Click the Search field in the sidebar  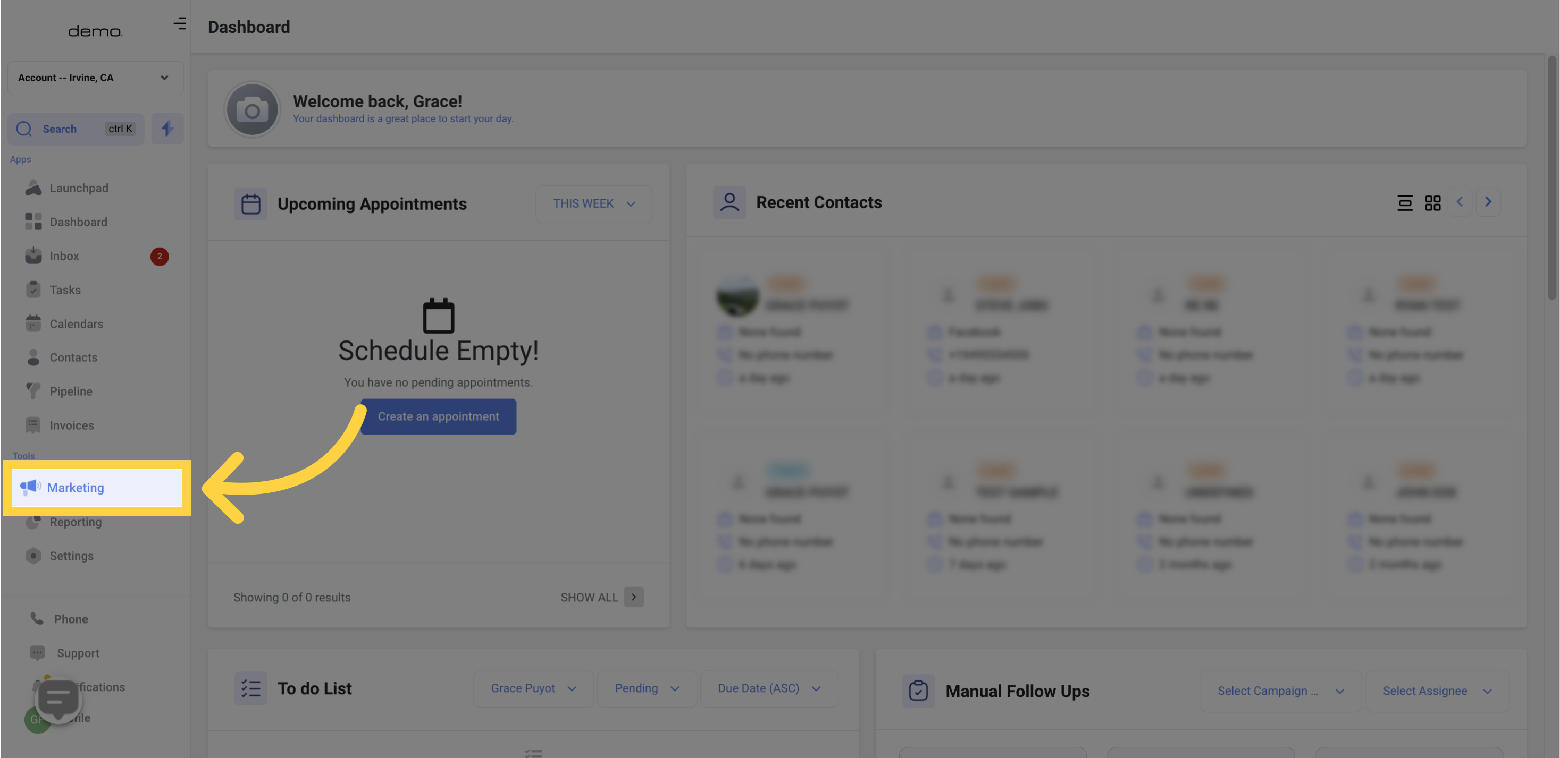(x=76, y=129)
